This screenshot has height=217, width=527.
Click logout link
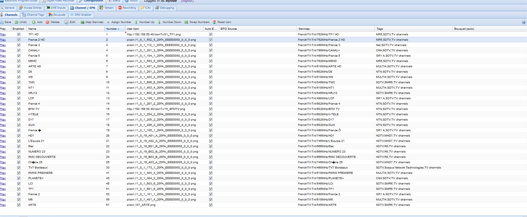[x=187, y=1]
